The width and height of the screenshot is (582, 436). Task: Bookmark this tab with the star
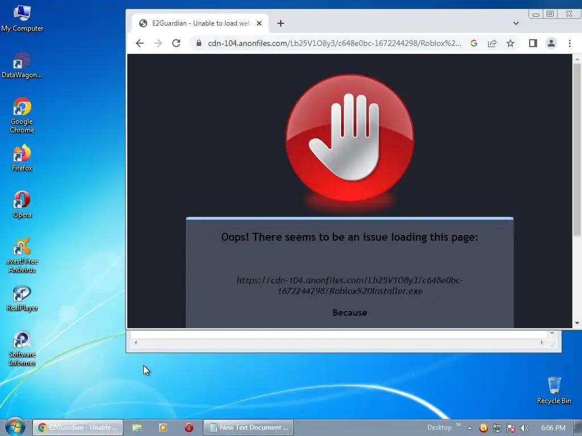coord(510,43)
